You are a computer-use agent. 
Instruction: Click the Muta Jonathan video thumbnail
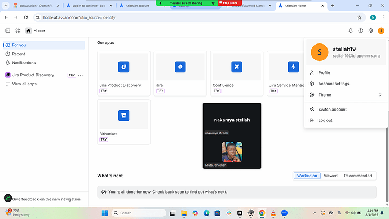(x=232, y=152)
